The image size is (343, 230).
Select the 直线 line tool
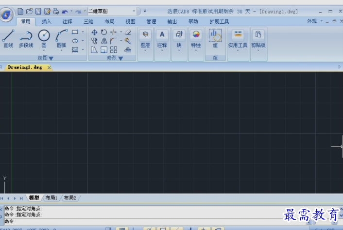click(8, 39)
